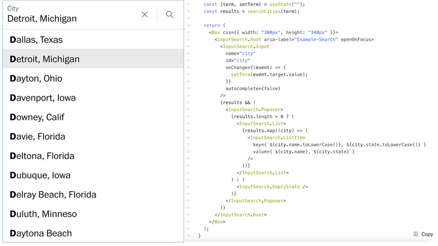Pick Deltona, Florida suggestion

tap(93, 156)
